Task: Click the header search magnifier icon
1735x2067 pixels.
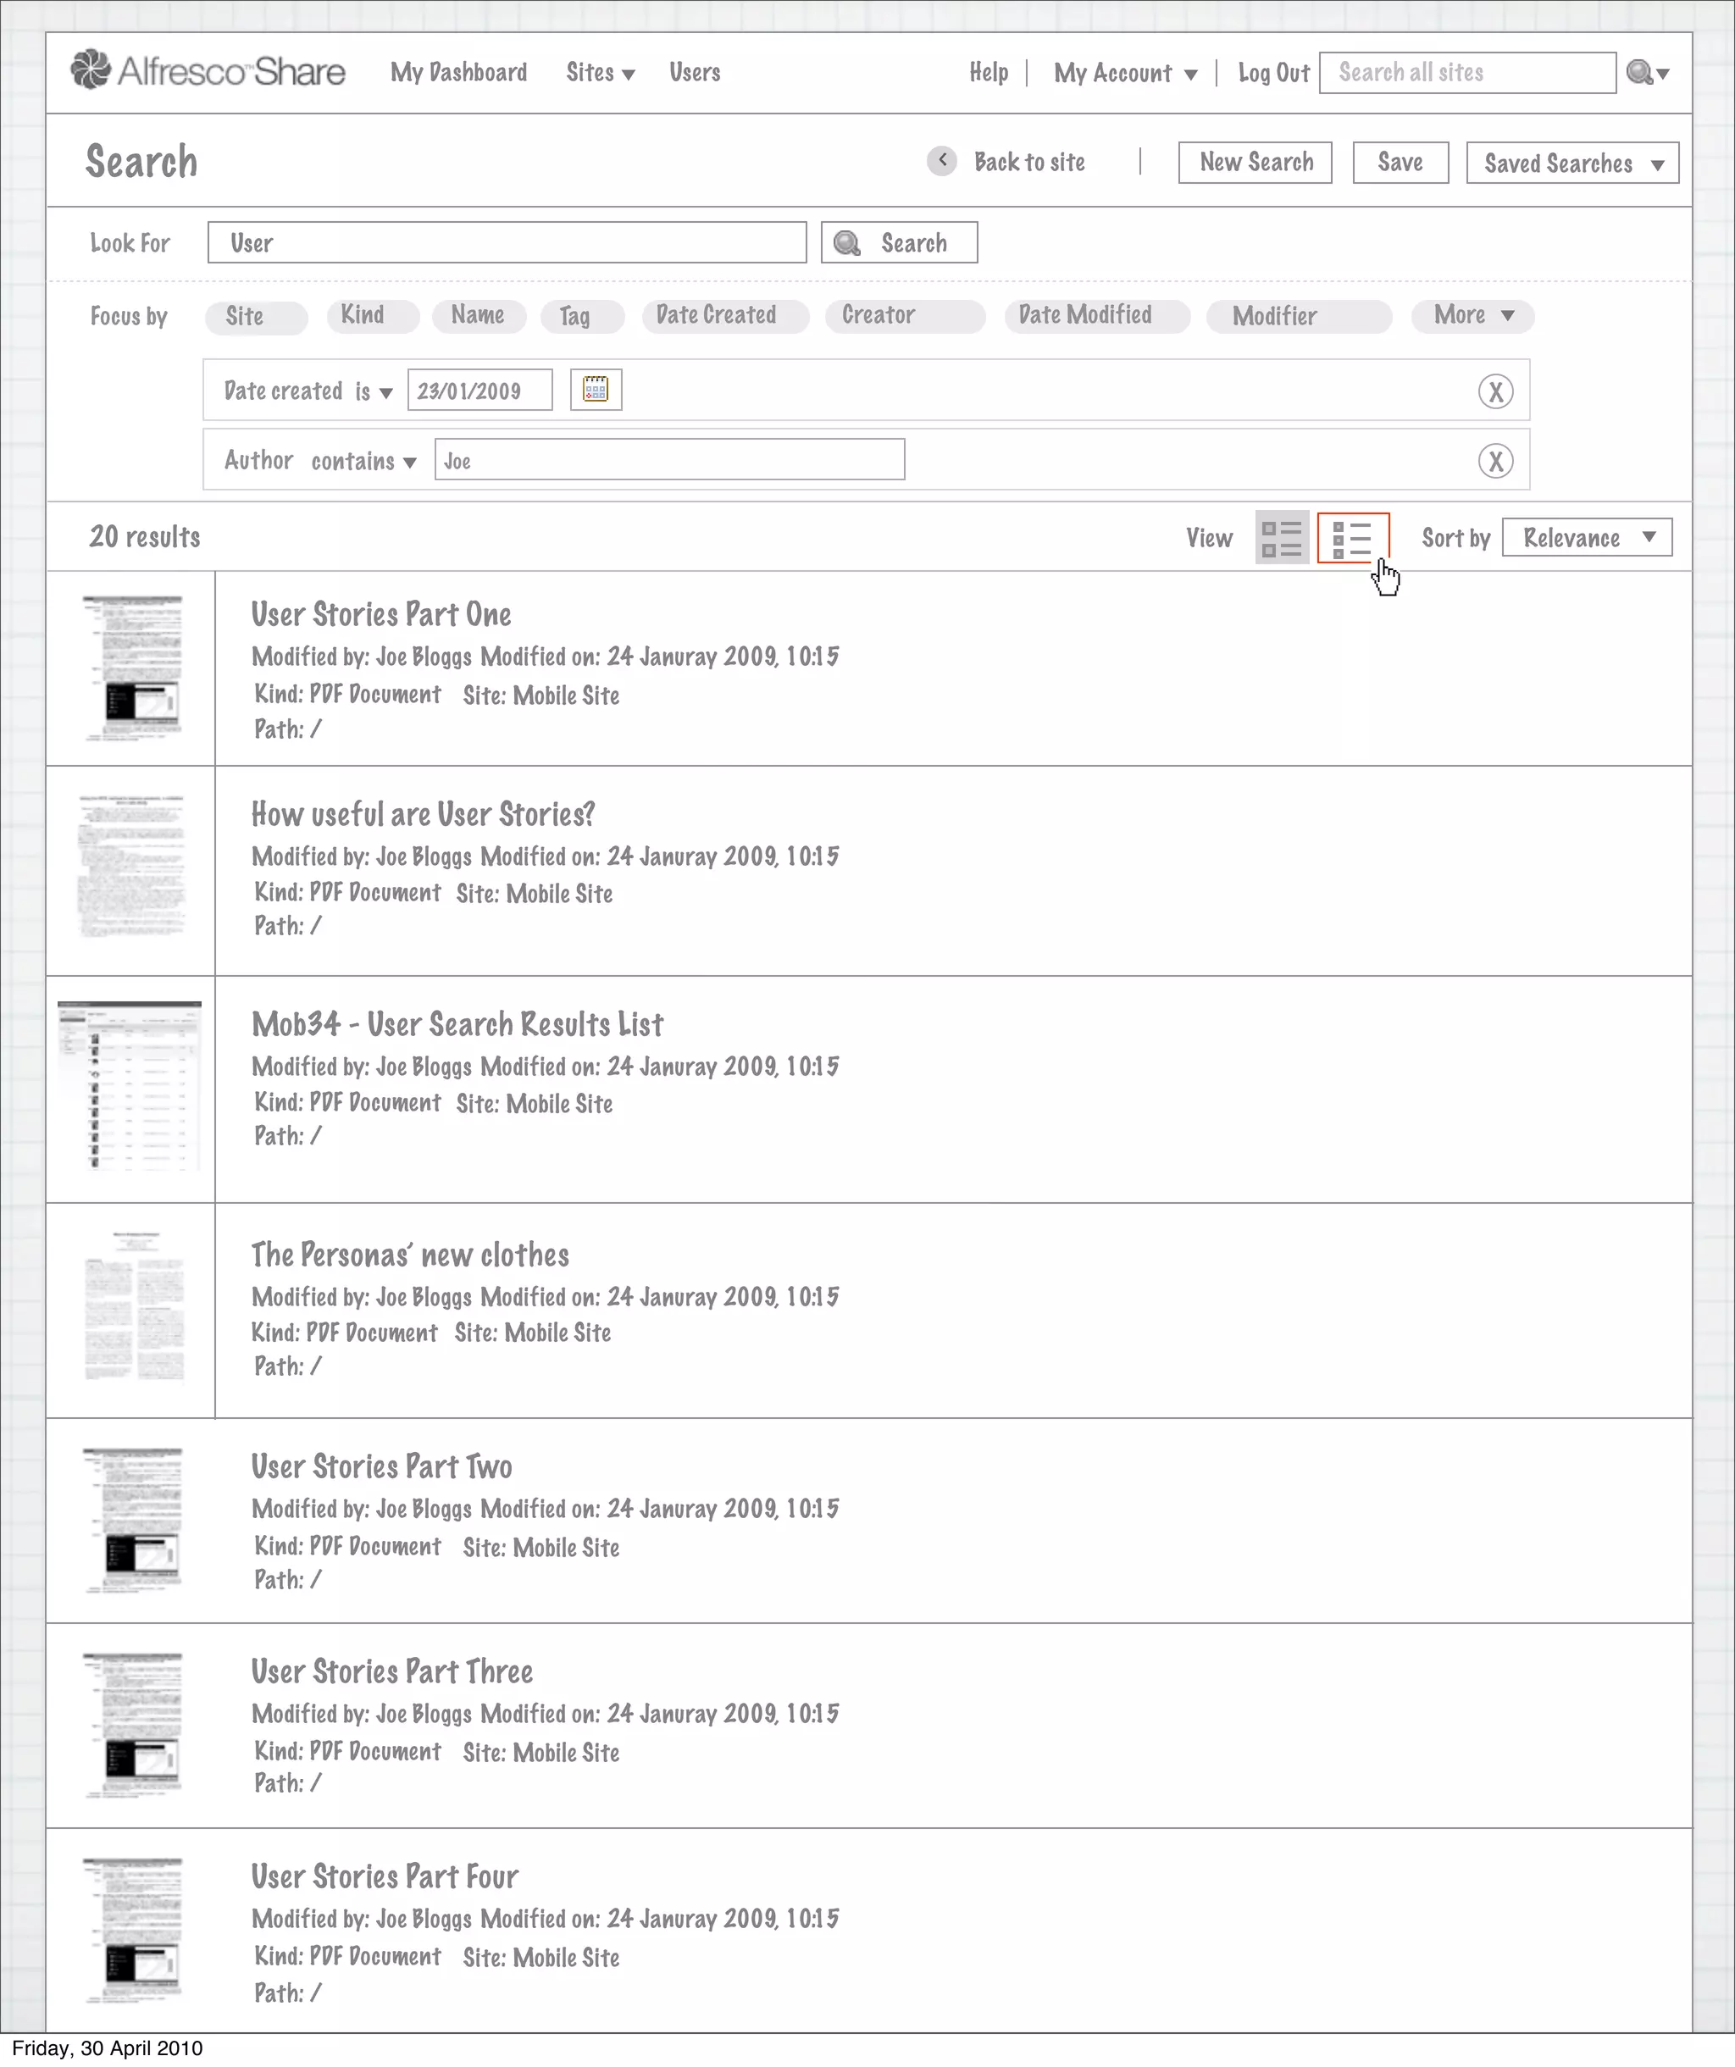Action: (x=1639, y=73)
